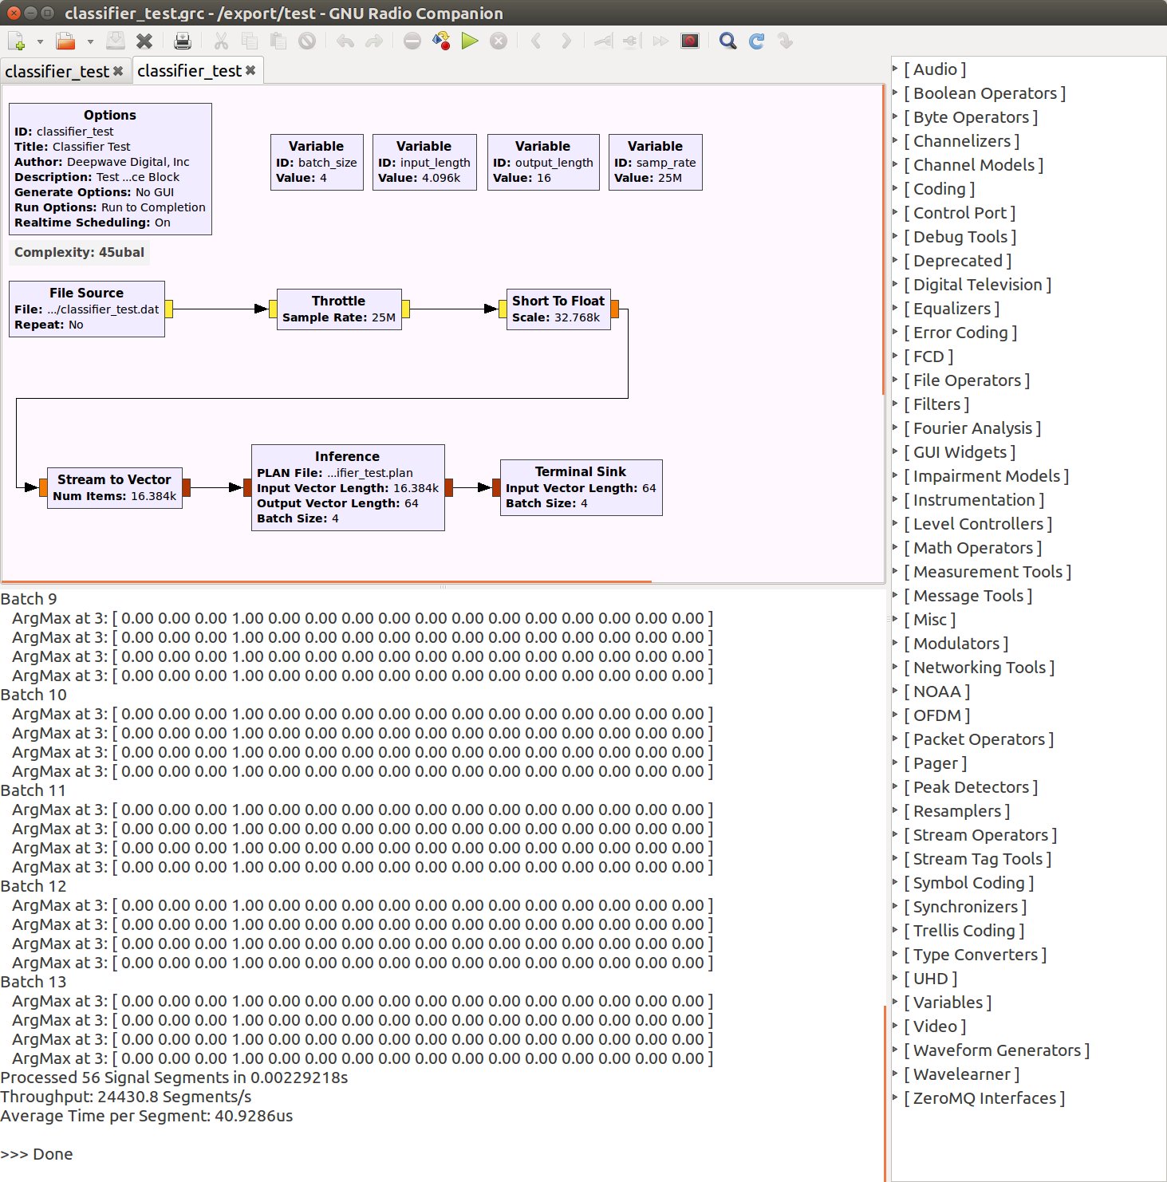Viewport: 1167px width, 1182px height.
Task: Generate the flow graph
Action: click(x=441, y=41)
